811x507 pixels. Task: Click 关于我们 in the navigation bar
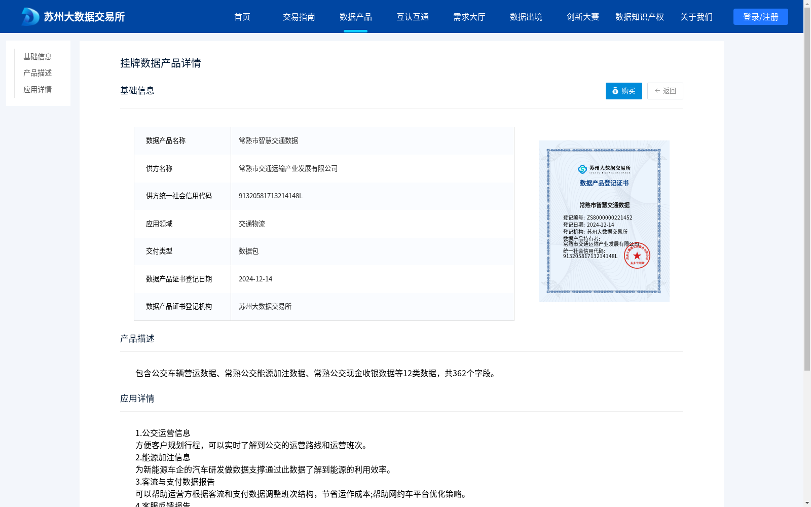click(x=696, y=17)
